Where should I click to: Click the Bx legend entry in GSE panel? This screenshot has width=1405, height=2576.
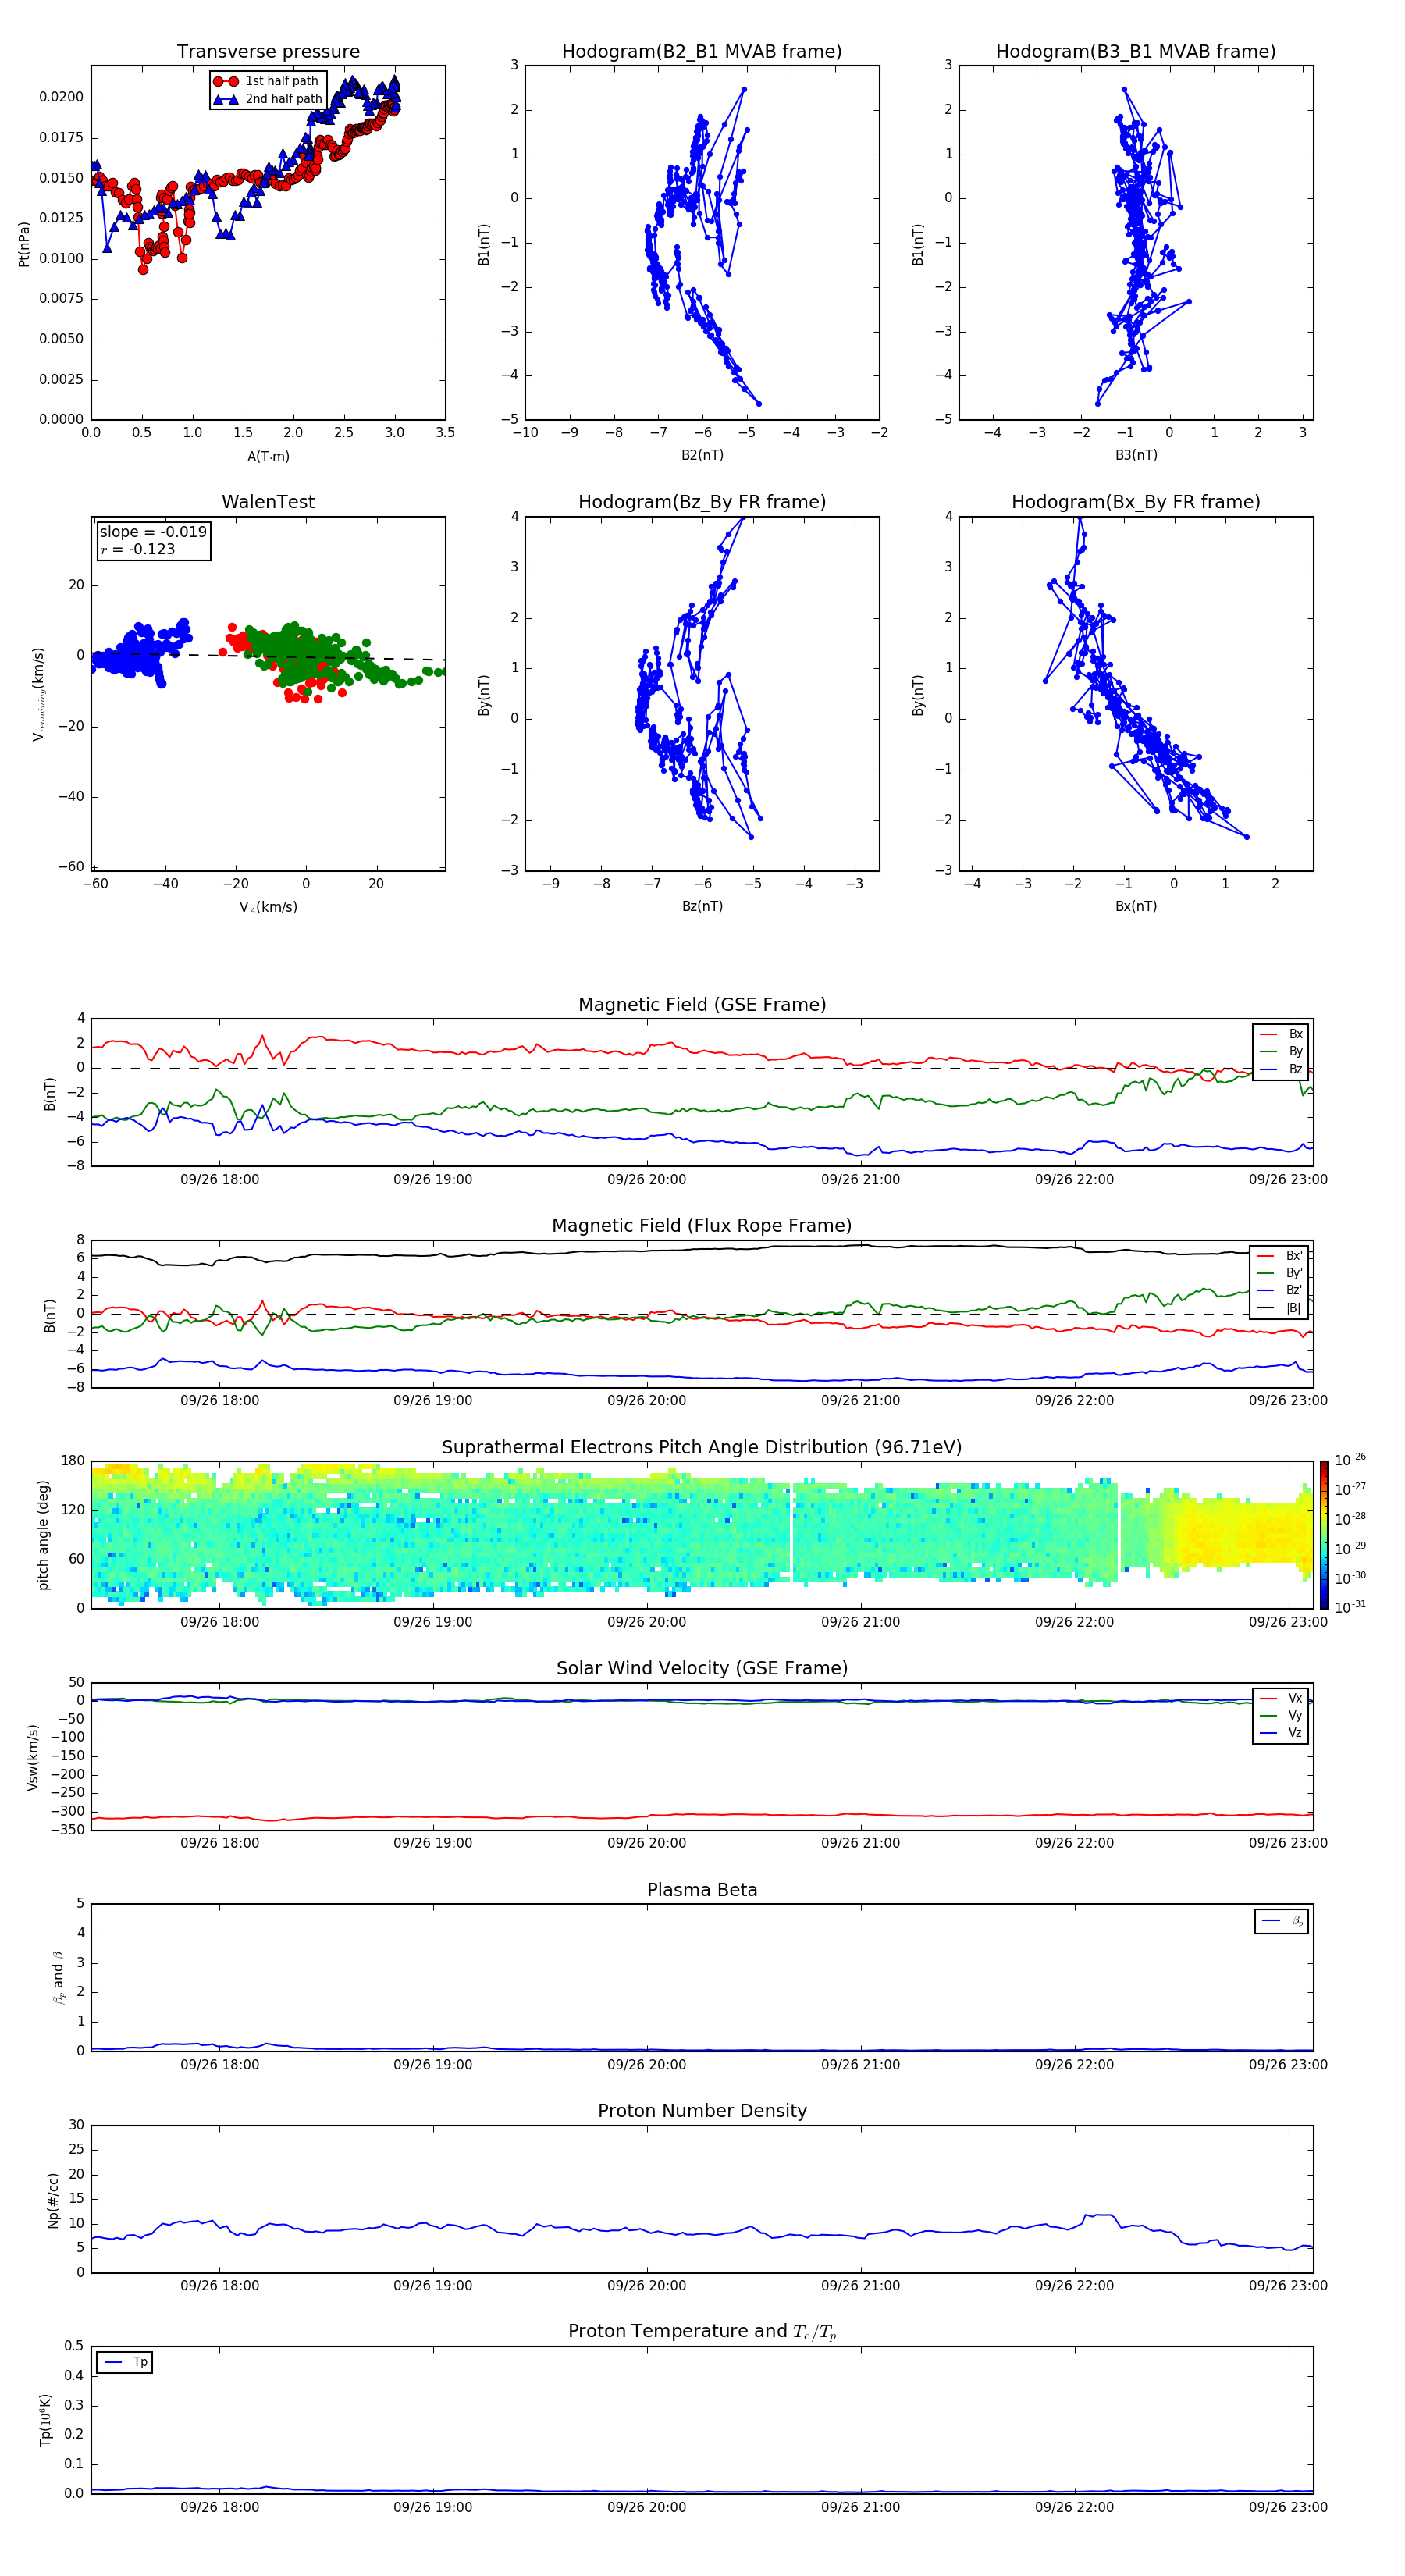coord(1281,1034)
